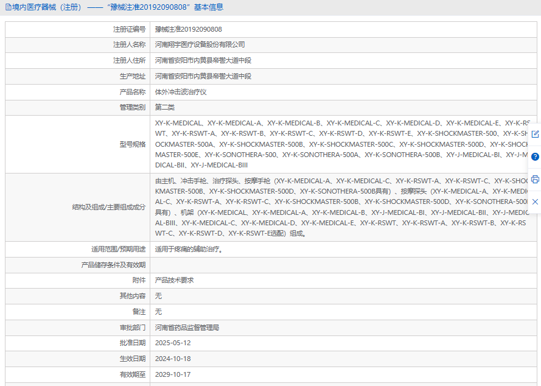This screenshot has width=541, height=386.
Task: Click the 适用范围/预期用途 label
Action: (x=118, y=249)
